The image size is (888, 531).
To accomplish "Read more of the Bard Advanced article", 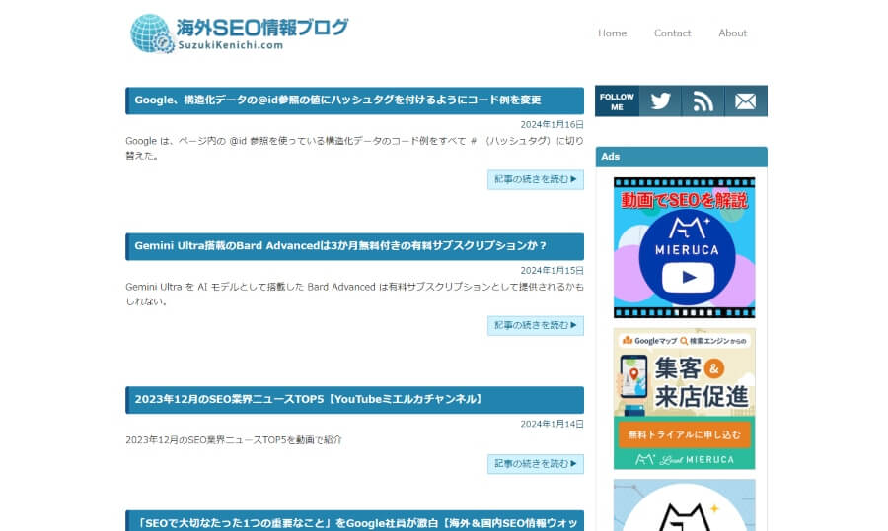I will 535,325.
